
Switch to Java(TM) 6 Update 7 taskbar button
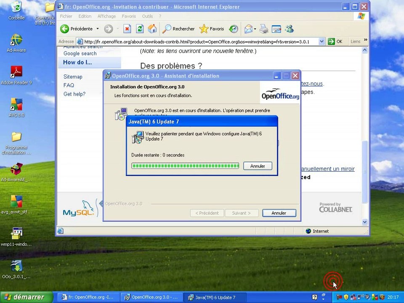[215, 298]
